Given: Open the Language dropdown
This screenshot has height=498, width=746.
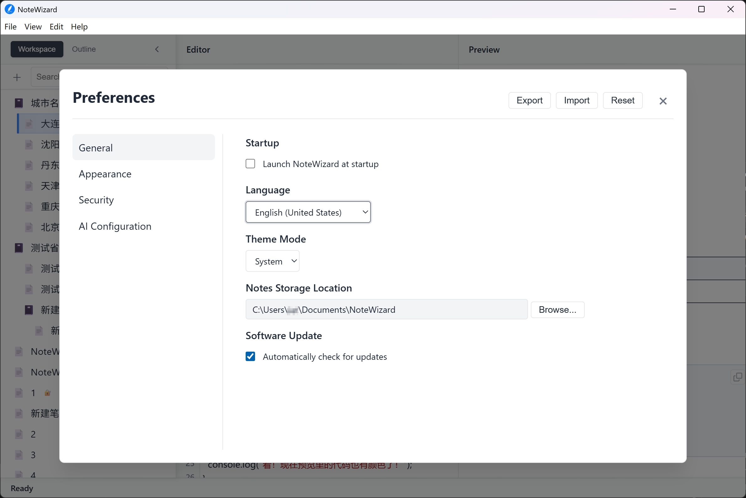Looking at the screenshot, I should tap(308, 212).
